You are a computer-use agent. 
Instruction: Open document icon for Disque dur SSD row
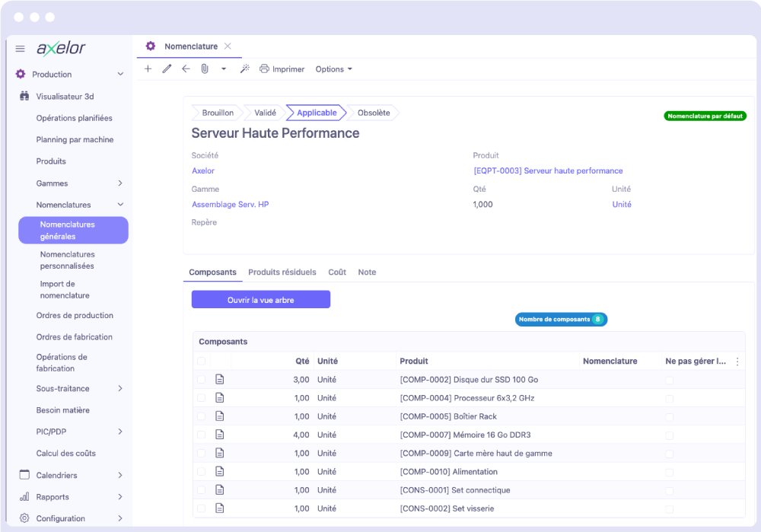tap(220, 380)
